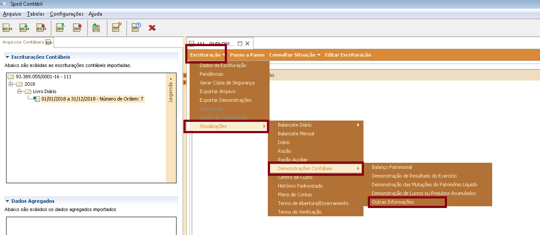Choose Histórico Padronizado
Screen dimensions: 540x235
coord(316,186)
